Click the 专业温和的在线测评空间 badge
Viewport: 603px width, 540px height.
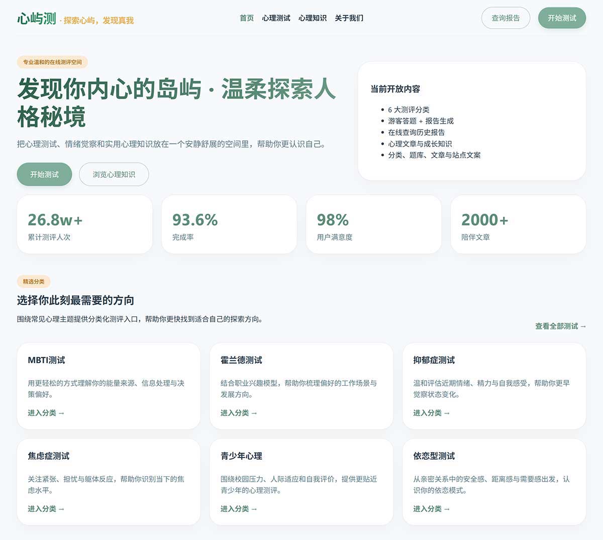(x=52, y=62)
